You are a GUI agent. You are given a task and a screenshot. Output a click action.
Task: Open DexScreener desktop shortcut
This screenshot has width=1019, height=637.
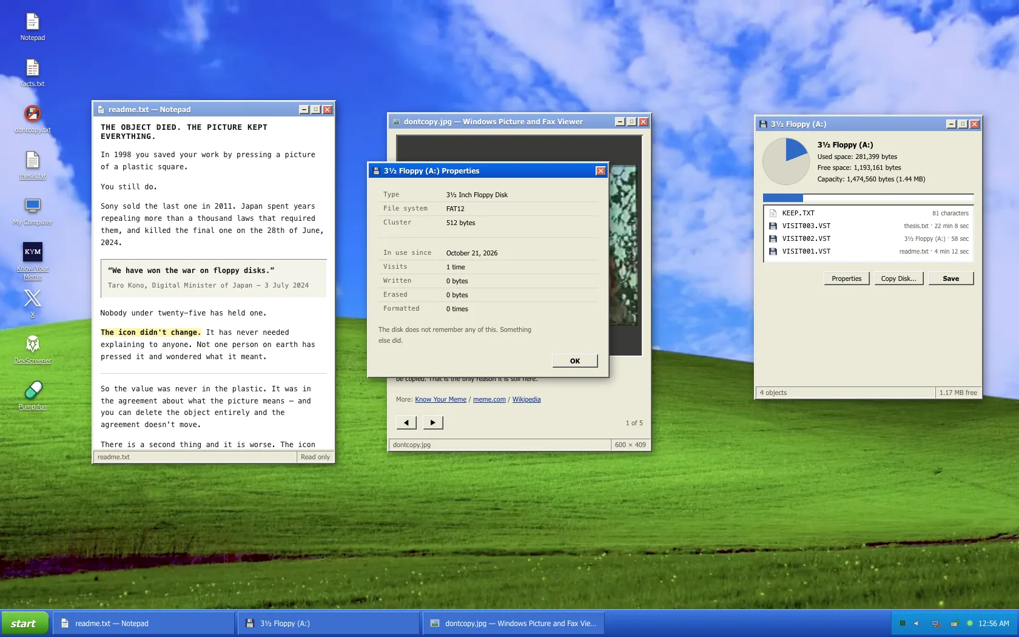coord(33,349)
